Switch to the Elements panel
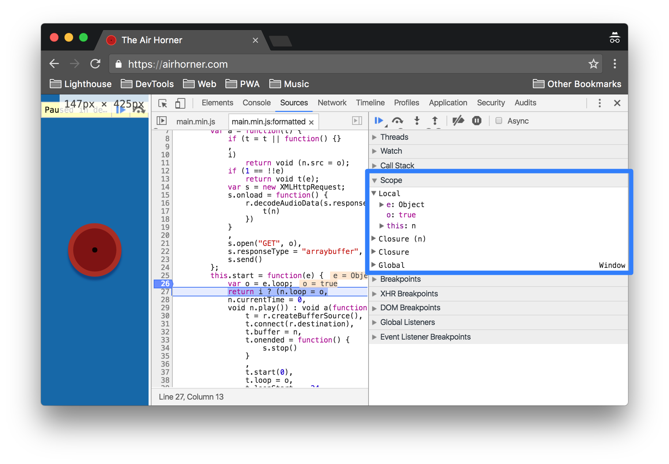The width and height of the screenshot is (669, 464). [x=217, y=103]
